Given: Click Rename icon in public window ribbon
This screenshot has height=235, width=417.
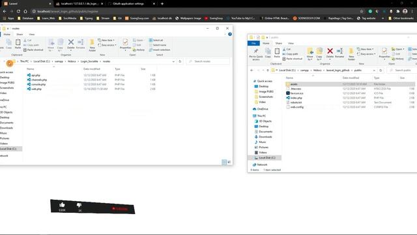Looking at the screenshot, I should (x=339, y=53).
